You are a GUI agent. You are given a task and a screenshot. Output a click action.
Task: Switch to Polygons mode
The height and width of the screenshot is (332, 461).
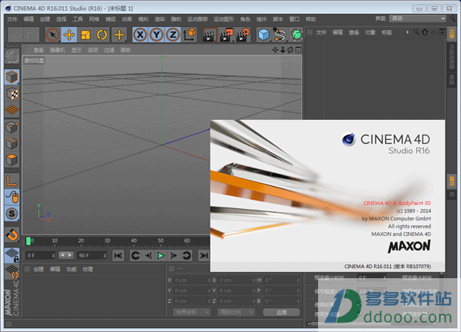pyautogui.click(x=12, y=160)
